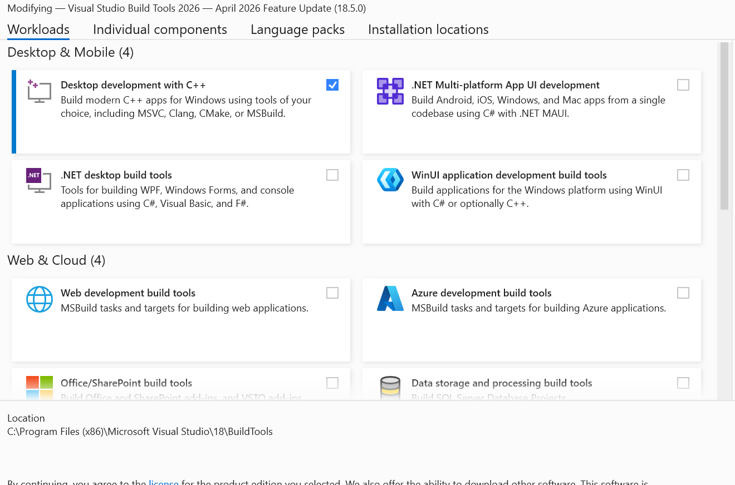This screenshot has width=735, height=485.
Task: Click the Web development globe icon
Action: pyautogui.click(x=39, y=299)
